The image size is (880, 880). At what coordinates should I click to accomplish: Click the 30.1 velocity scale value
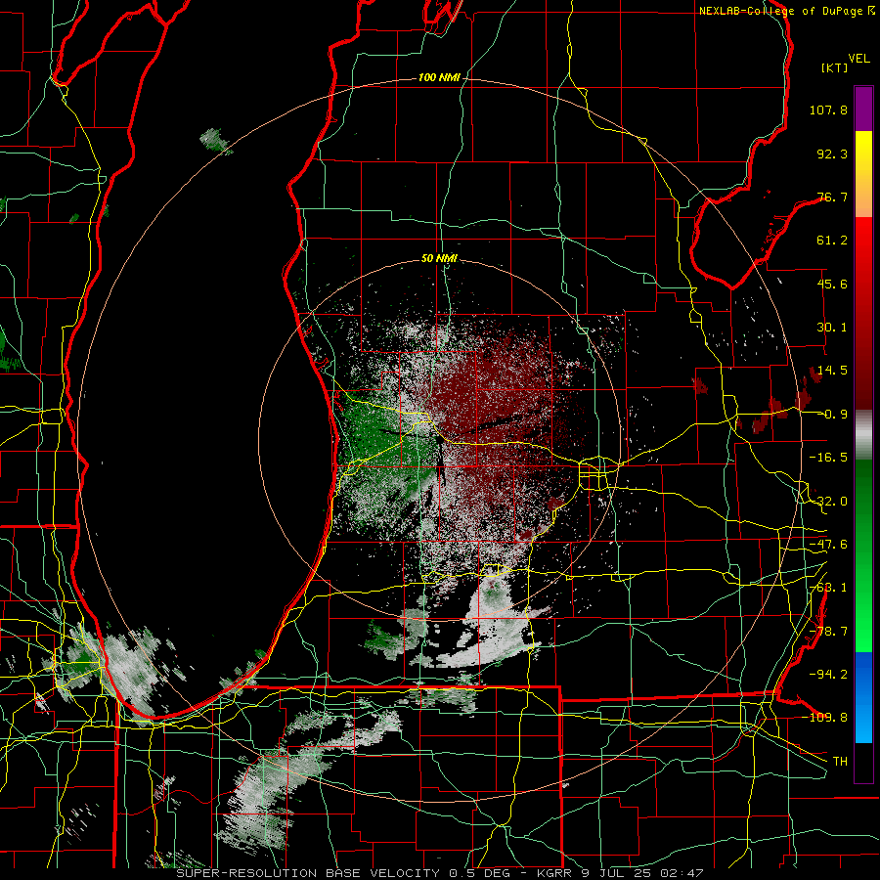pos(832,328)
